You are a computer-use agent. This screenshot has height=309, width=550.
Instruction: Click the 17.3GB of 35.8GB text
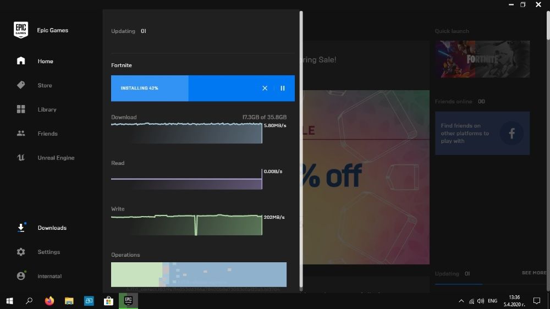(x=265, y=117)
